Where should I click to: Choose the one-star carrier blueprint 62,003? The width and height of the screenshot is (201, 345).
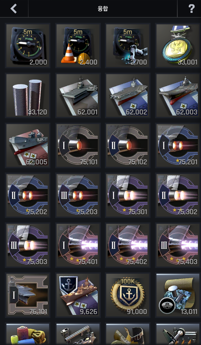click(x=178, y=95)
